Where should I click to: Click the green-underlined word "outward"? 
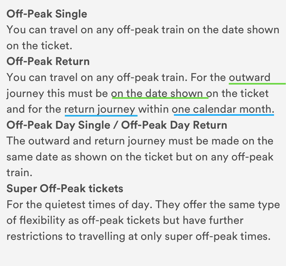[249, 77]
